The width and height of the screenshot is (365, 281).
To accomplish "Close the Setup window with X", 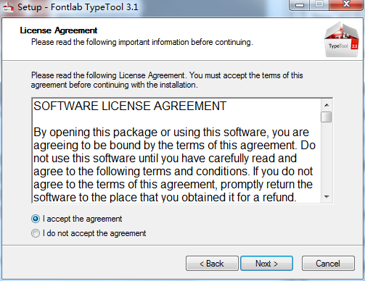I will pos(346,5).
